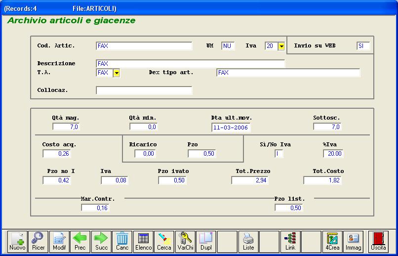Click the VarChi keys button

click(x=185, y=242)
